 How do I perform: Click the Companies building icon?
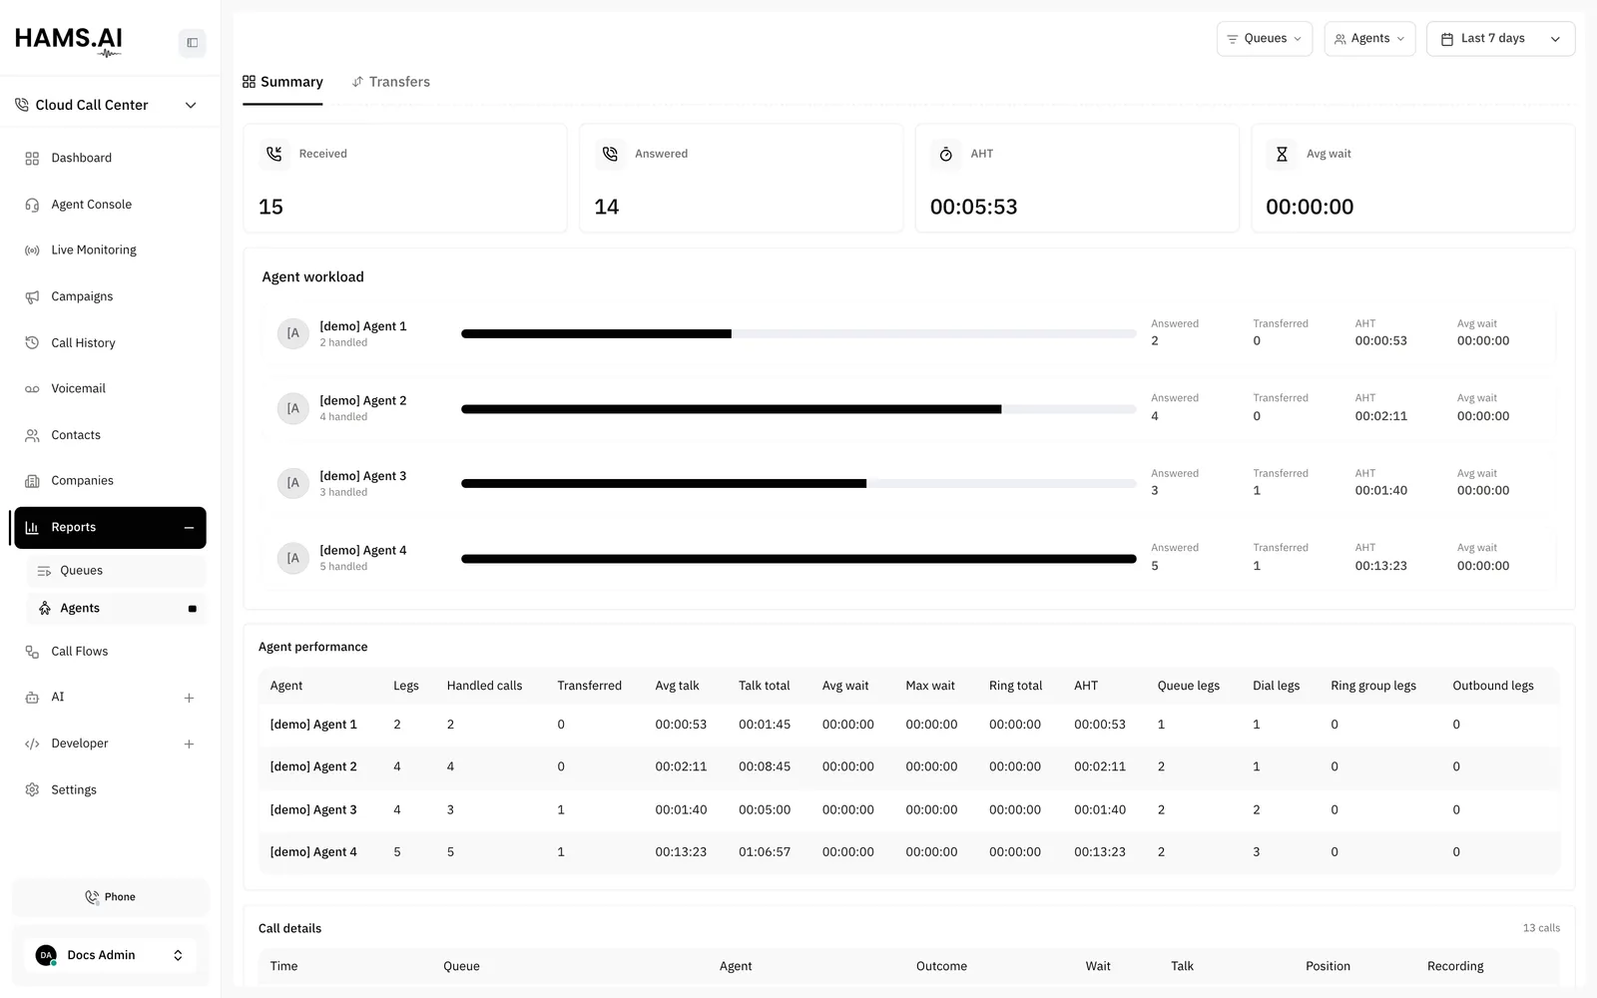point(32,481)
